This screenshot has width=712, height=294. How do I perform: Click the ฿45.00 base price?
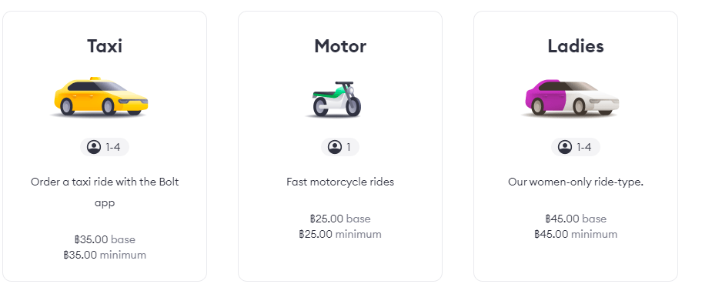576,219
